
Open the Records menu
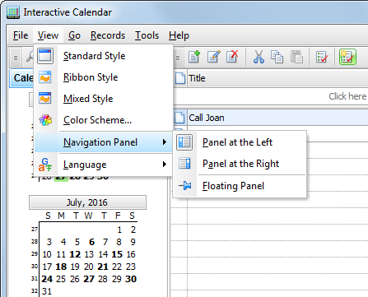(x=108, y=35)
